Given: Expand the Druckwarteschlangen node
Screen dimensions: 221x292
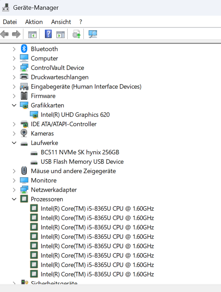Looking at the screenshot, I should 14,77.
